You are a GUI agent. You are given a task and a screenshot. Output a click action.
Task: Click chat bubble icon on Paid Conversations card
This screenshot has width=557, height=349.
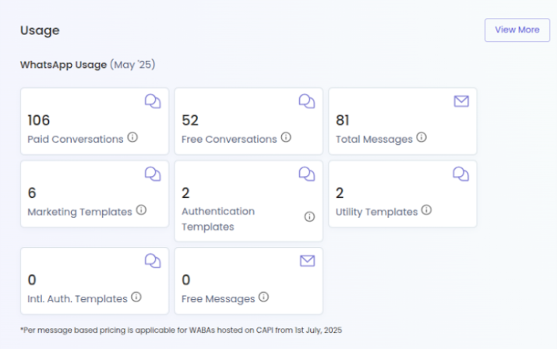(153, 101)
